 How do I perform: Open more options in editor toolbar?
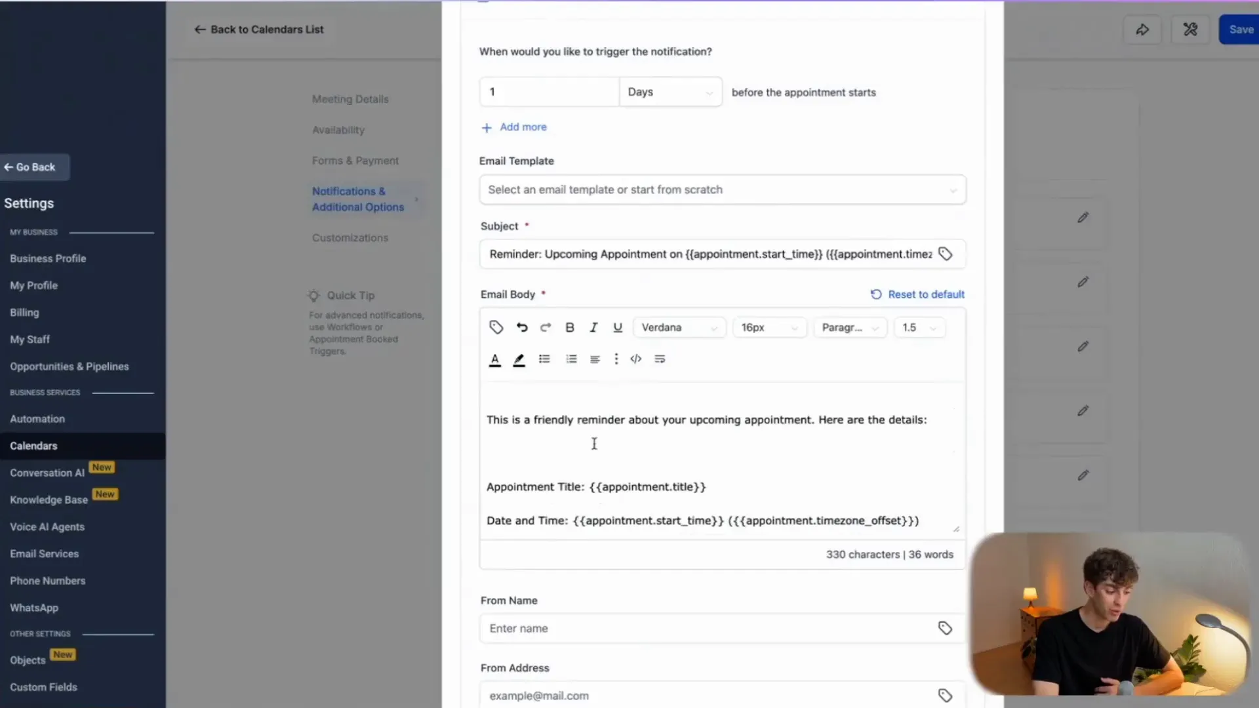pyautogui.click(x=616, y=359)
